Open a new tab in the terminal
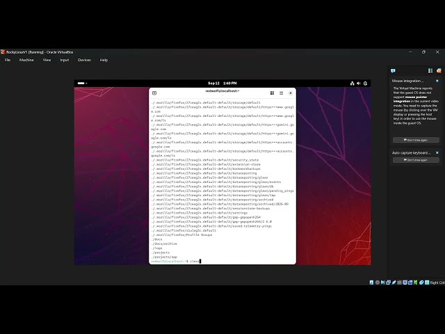This screenshot has height=334, width=445. click(x=154, y=93)
